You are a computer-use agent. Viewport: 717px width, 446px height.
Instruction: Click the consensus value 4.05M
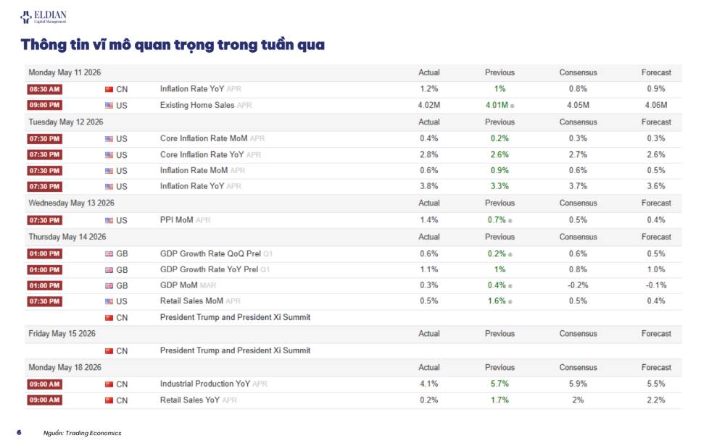click(x=578, y=105)
